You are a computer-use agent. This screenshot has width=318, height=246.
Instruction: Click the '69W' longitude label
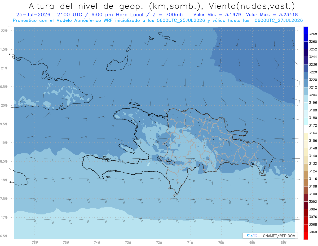pyautogui.click(x=252, y=242)
